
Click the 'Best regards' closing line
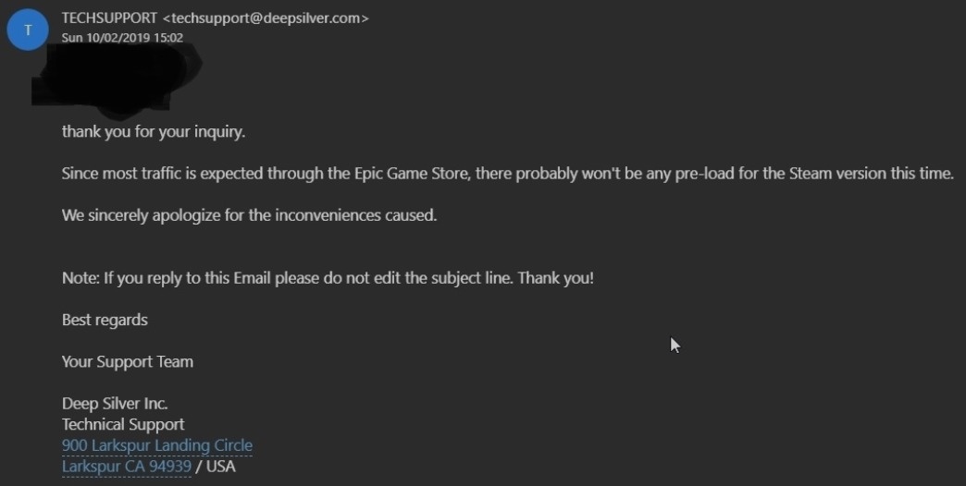(105, 320)
